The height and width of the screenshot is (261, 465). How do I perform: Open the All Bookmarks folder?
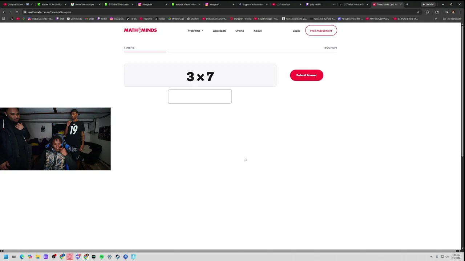(x=452, y=19)
